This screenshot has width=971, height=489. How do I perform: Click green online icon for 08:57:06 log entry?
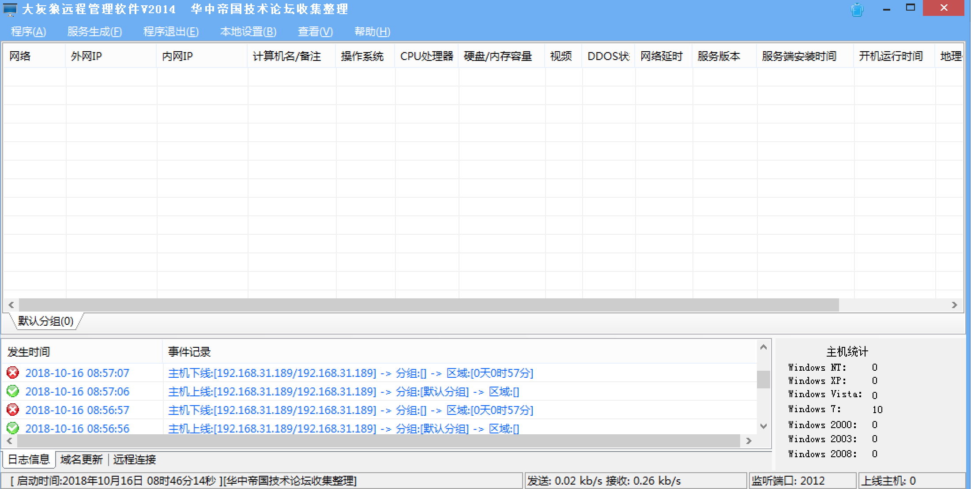click(13, 391)
